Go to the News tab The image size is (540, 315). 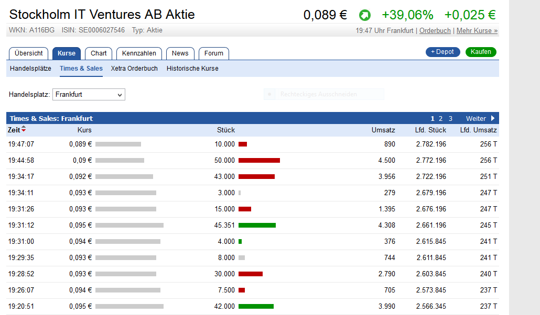(x=180, y=53)
